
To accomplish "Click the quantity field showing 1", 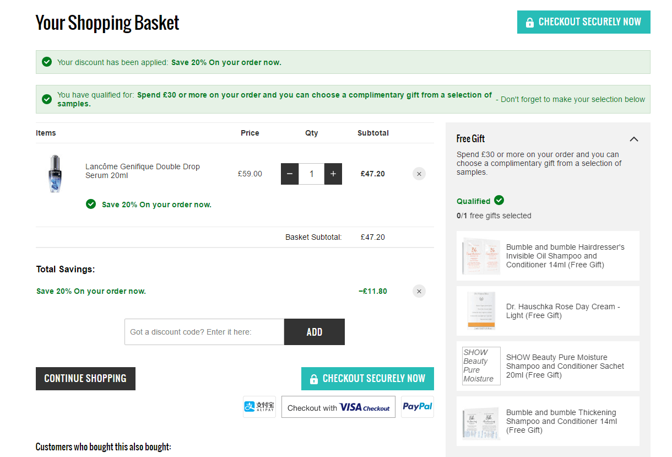I will point(311,174).
